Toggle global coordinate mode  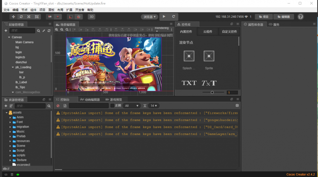[79, 17]
